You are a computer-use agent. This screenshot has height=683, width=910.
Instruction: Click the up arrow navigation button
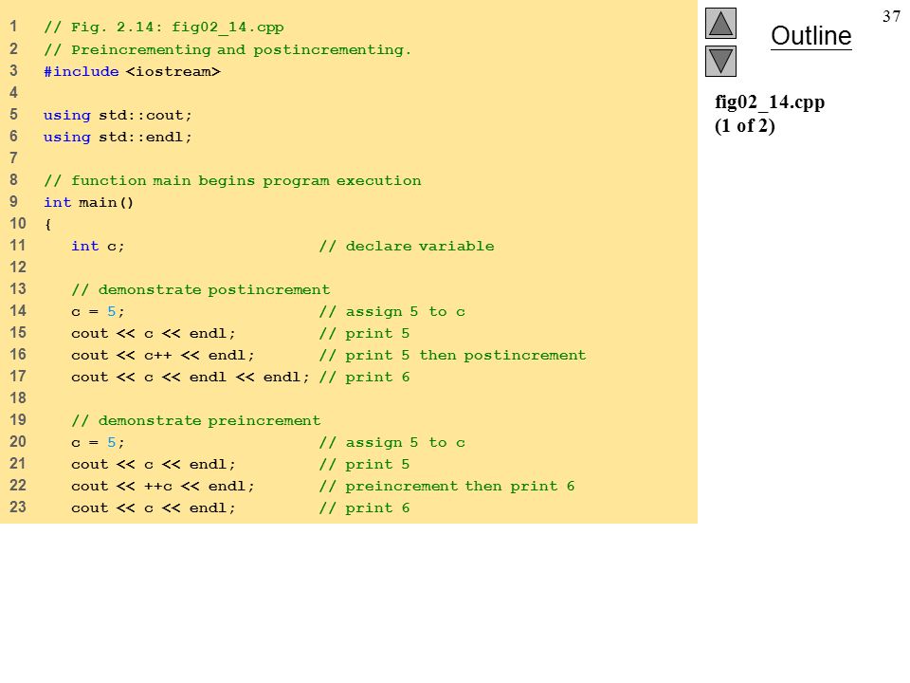720,23
